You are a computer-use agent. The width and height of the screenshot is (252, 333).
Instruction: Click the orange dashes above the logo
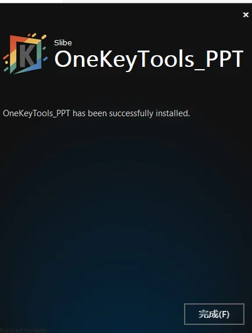[37, 35]
